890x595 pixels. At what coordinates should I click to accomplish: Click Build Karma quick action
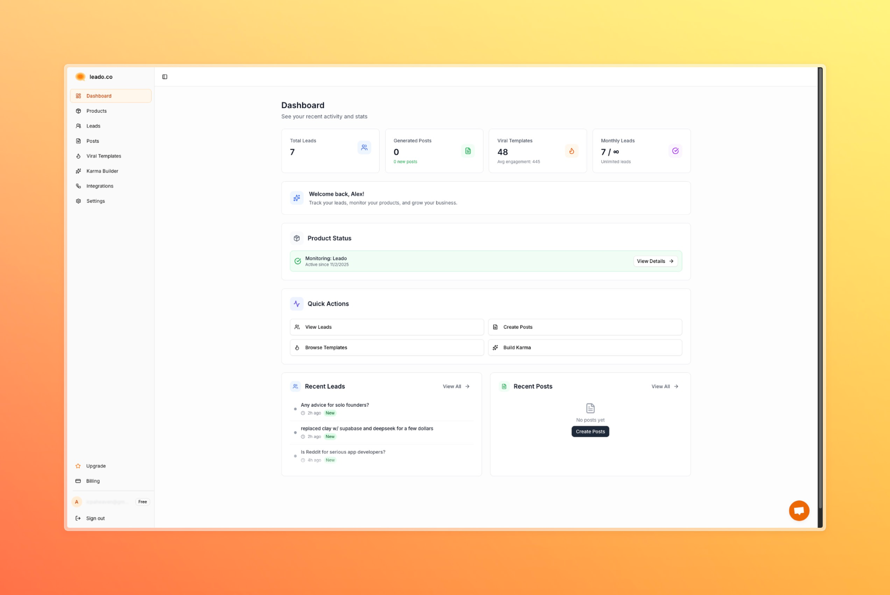[x=585, y=348]
